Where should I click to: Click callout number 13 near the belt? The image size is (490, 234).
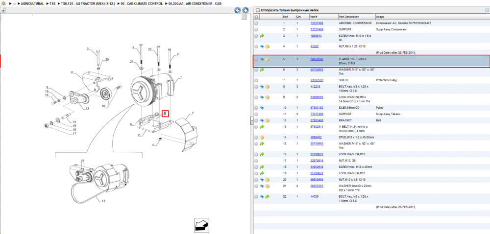click(104, 201)
